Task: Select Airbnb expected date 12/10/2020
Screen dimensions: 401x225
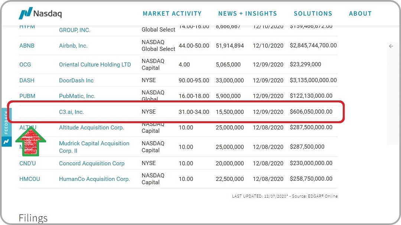Action: point(268,46)
